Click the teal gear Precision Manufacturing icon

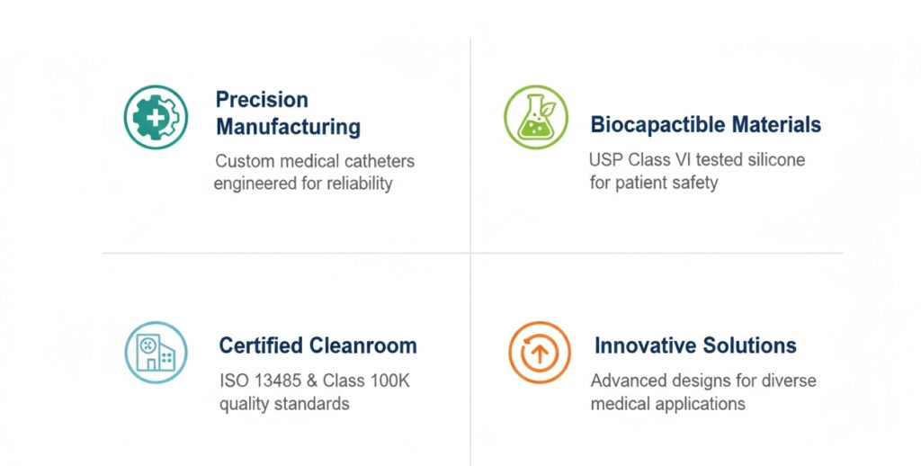pos(155,117)
